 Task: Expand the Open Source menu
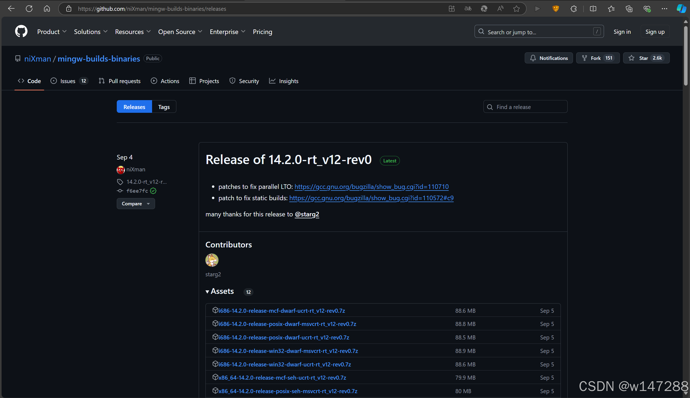180,32
